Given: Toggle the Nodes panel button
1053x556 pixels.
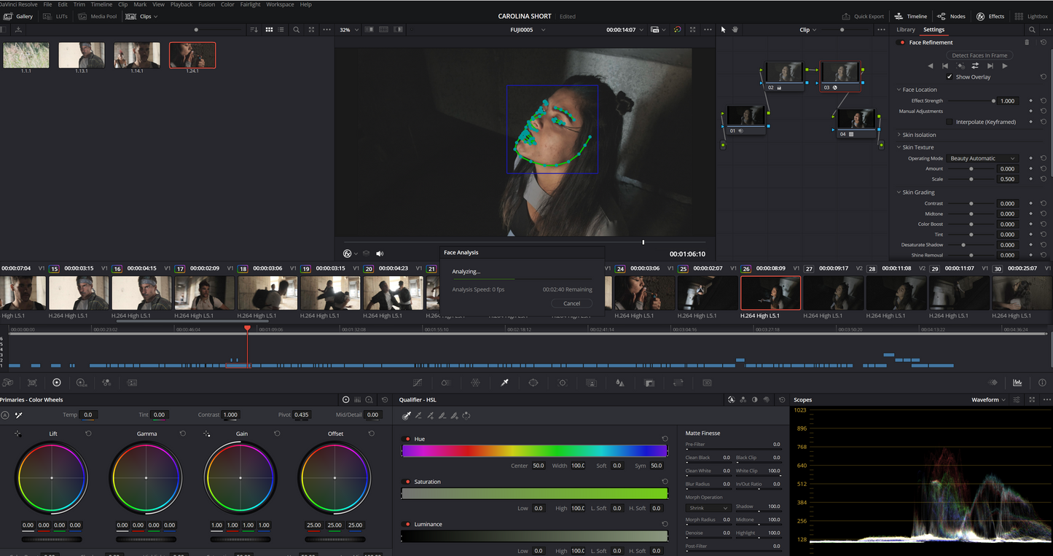Looking at the screenshot, I should (x=952, y=16).
